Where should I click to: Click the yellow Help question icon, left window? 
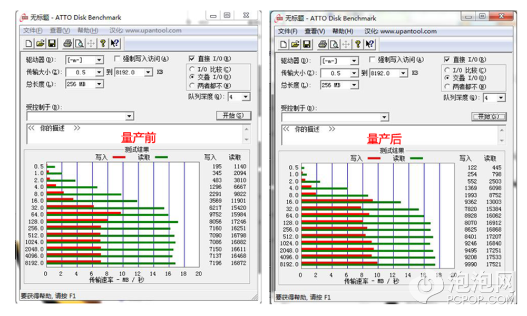[x=103, y=43]
